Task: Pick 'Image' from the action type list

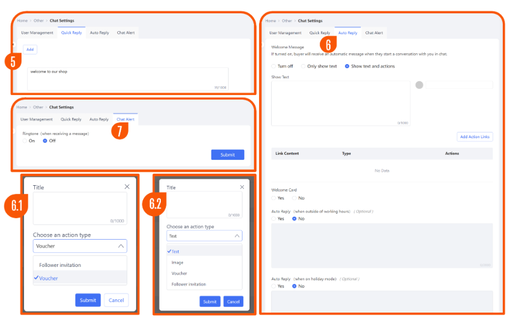Action: [x=177, y=262]
